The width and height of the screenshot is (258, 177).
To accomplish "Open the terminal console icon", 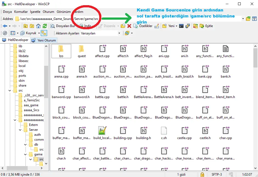I will (x=181, y=26).
